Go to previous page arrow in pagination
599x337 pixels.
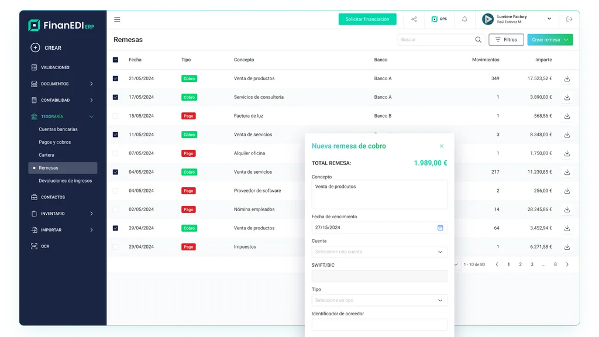[x=497, y=264]
